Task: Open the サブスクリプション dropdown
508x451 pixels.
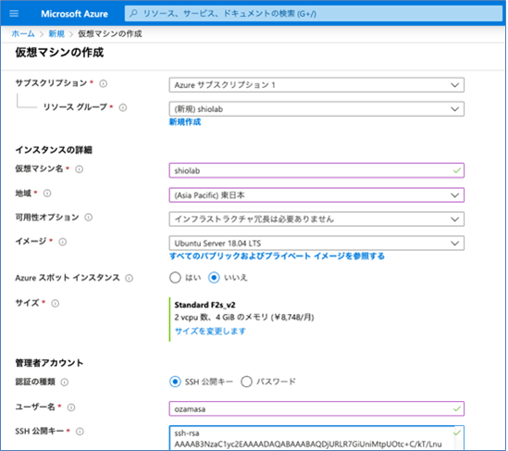Action: point(316,85)
